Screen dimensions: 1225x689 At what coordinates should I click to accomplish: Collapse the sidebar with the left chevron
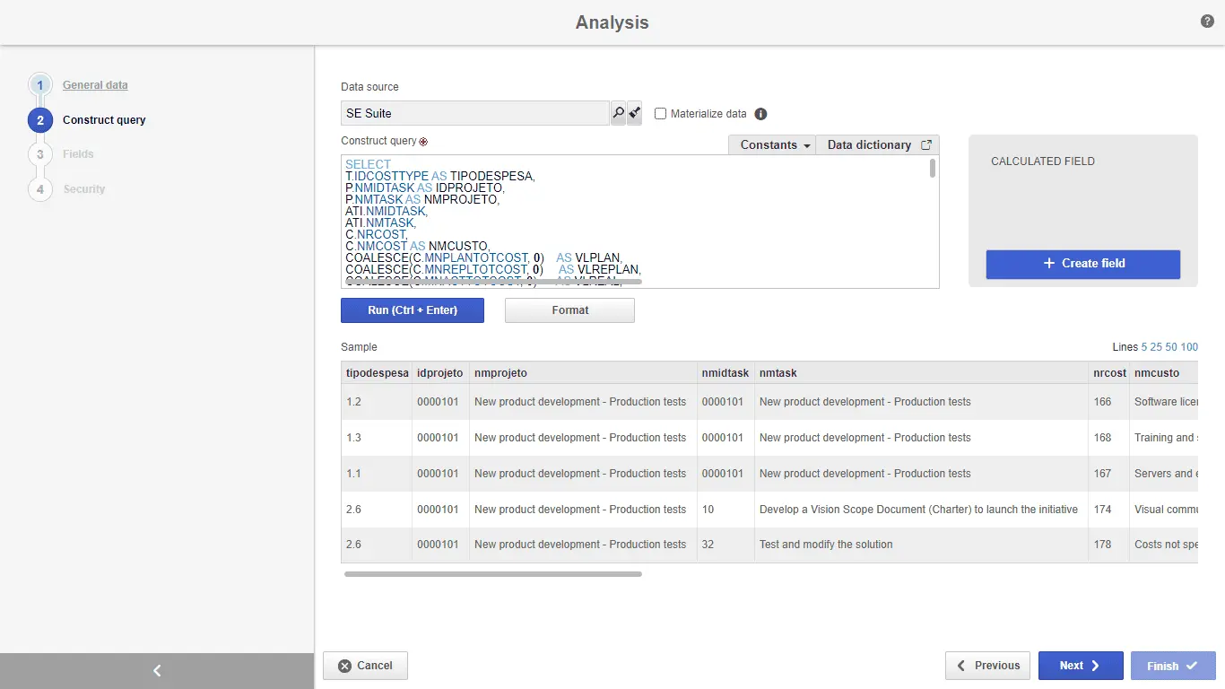coord(157,670)
